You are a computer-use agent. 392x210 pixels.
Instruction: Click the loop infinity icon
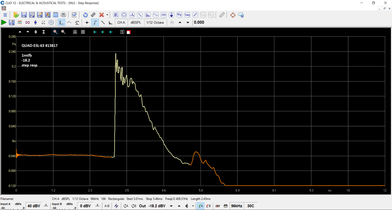27,22
